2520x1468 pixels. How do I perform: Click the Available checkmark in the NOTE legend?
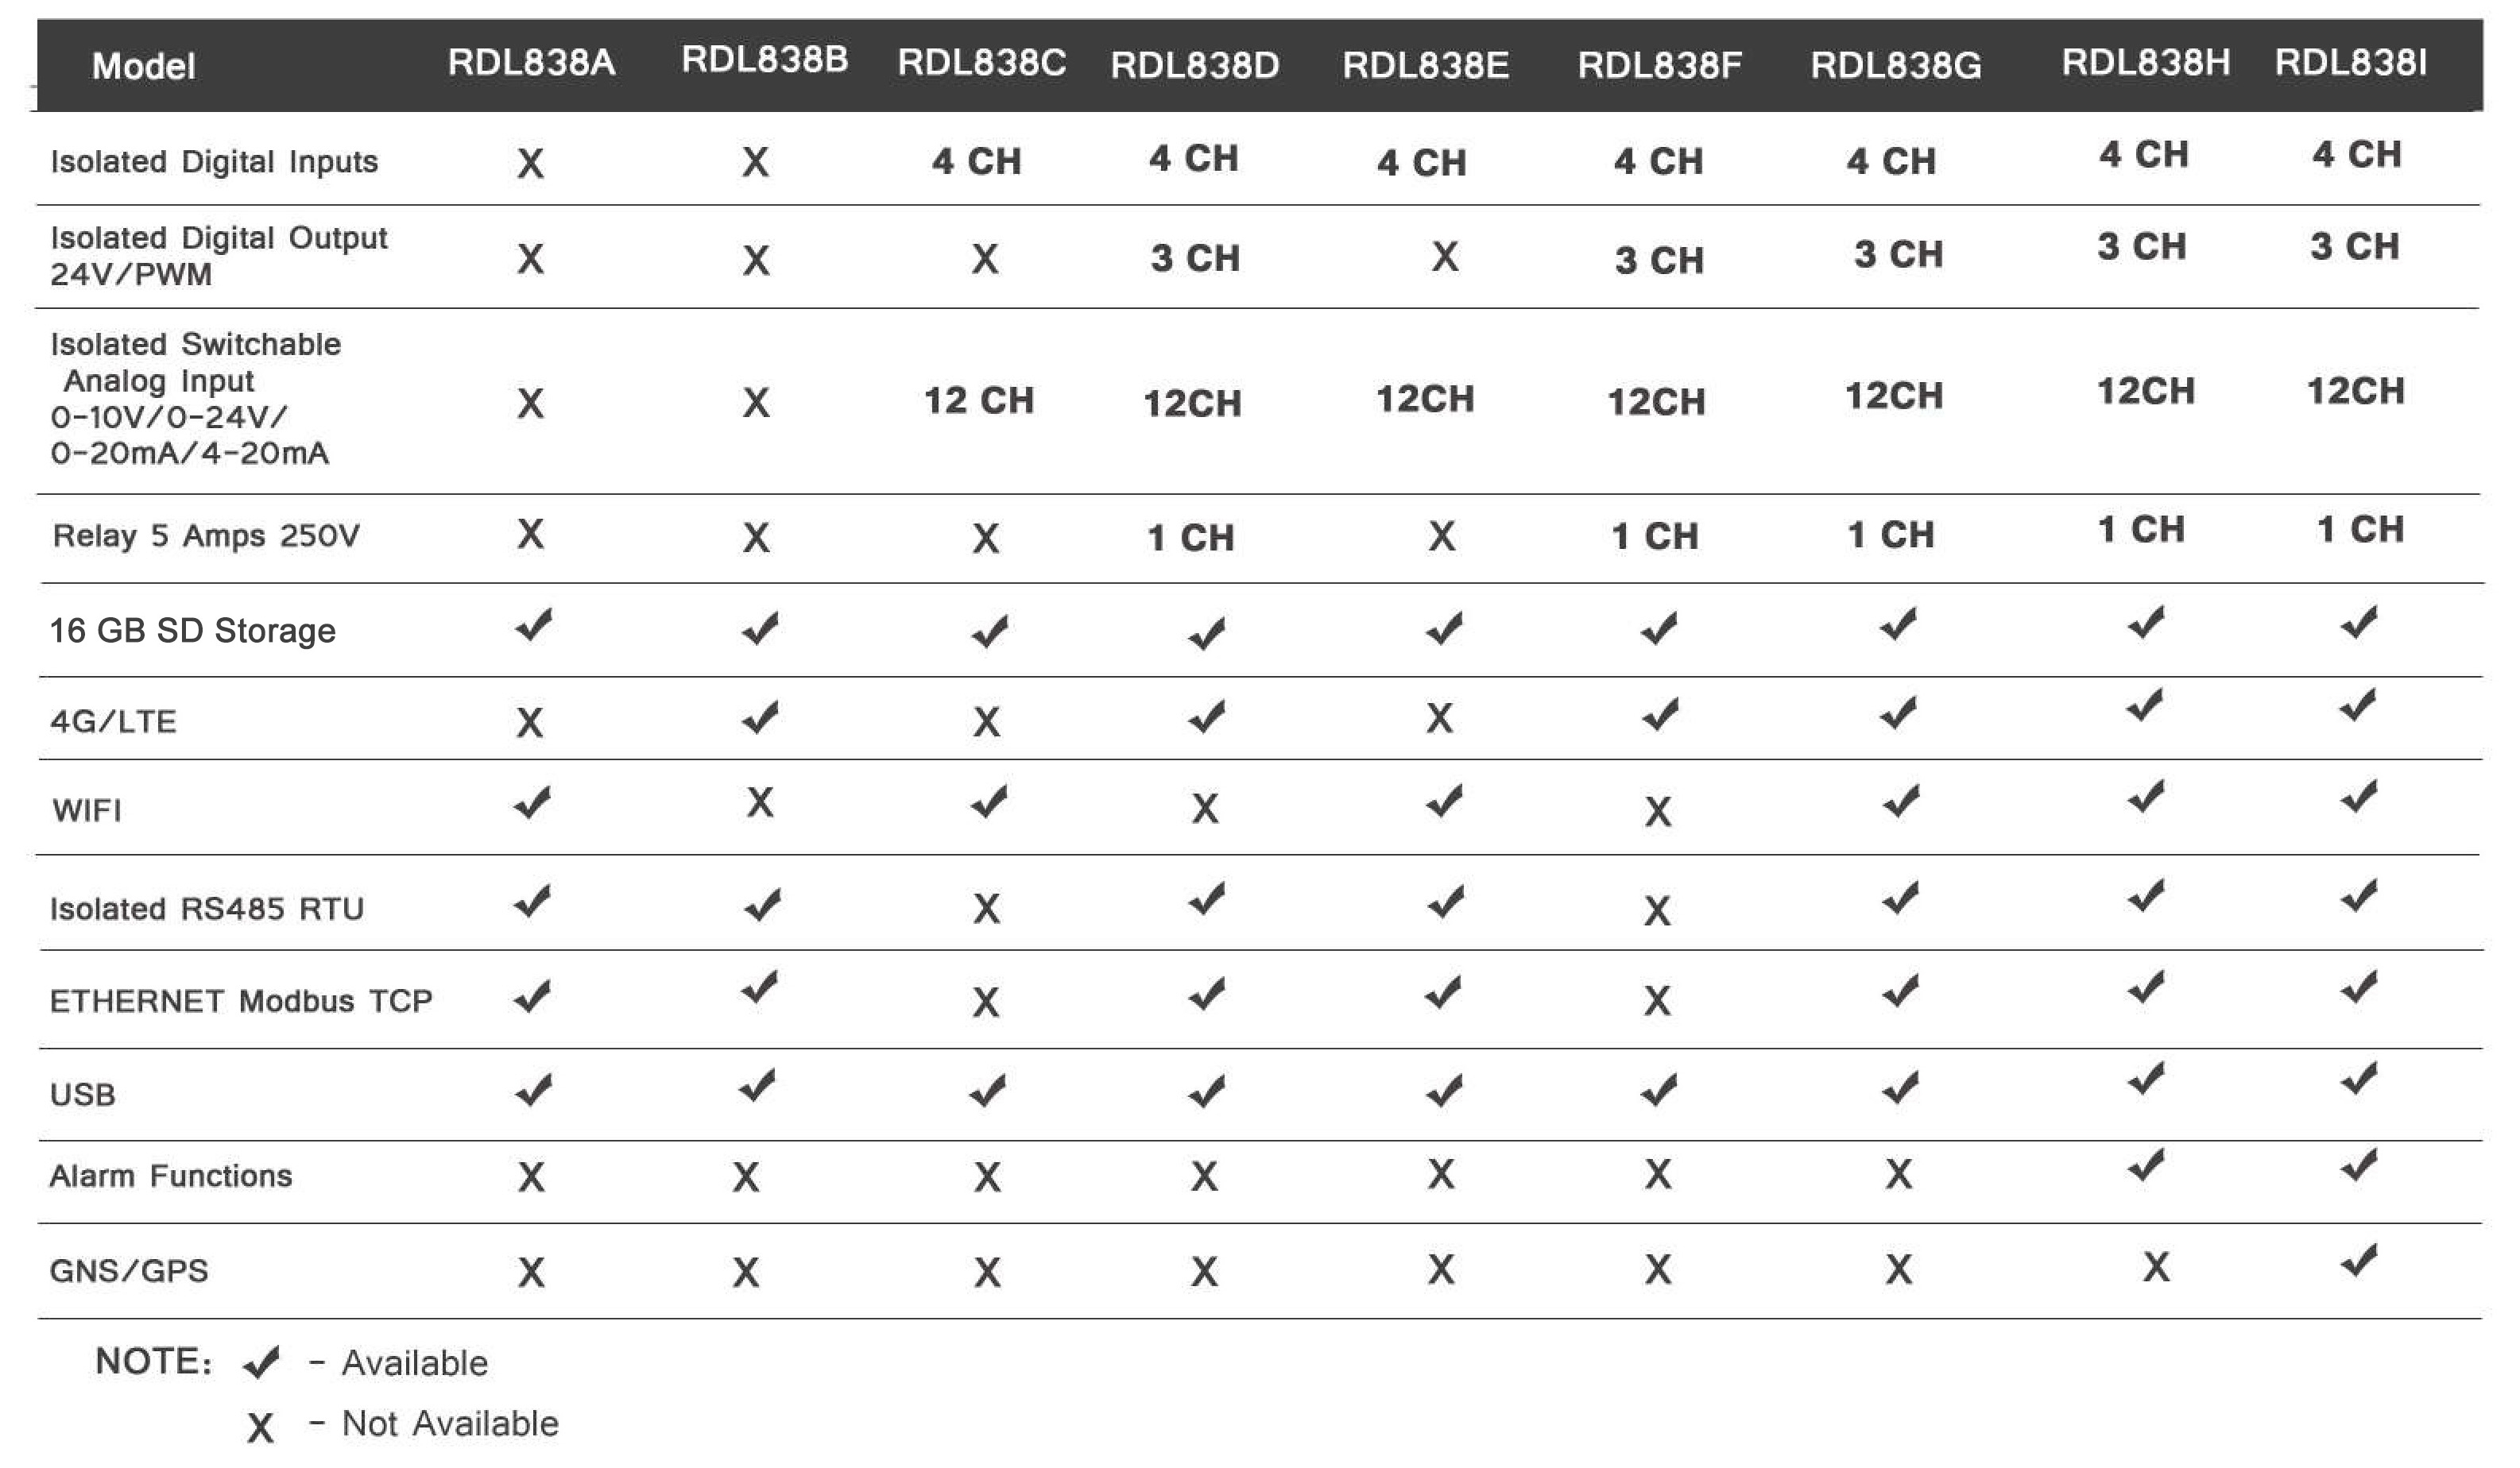point(261,1362)
